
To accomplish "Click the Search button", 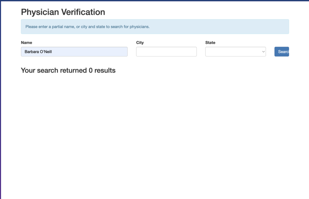I will click(x=282, y=52).
